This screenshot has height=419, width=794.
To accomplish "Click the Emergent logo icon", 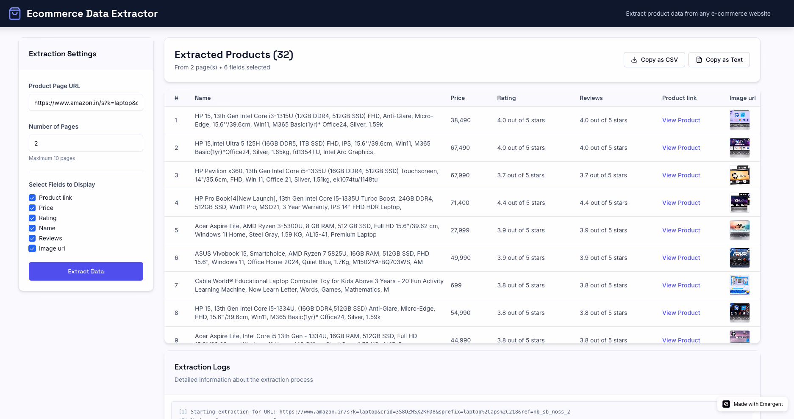I will point(726,404).
